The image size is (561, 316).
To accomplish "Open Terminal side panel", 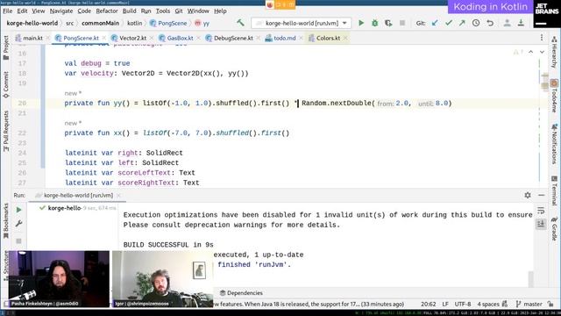I will (554, 190).
